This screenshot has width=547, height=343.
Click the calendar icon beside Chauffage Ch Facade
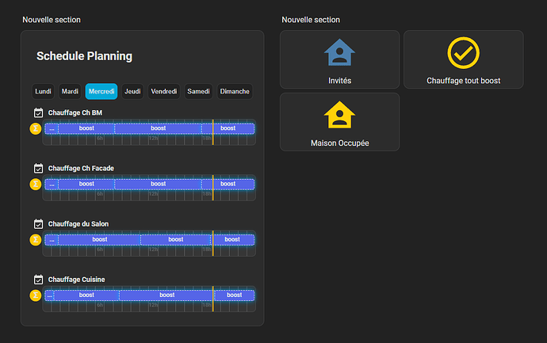38,168
